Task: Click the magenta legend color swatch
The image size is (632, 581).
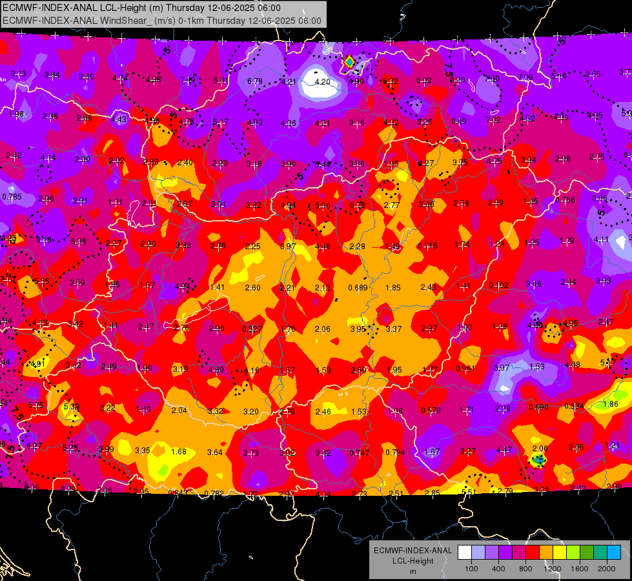Action: pyautogui.click(x=519, y=553)
